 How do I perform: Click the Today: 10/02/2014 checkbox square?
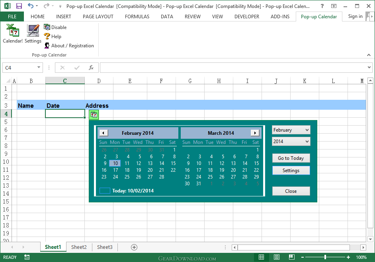pyautogui.click(x=105, y=190)
